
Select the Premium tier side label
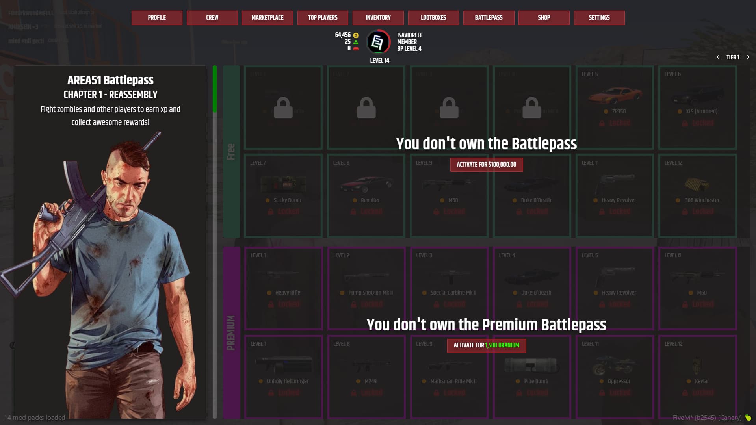click(x=231, y=333)
